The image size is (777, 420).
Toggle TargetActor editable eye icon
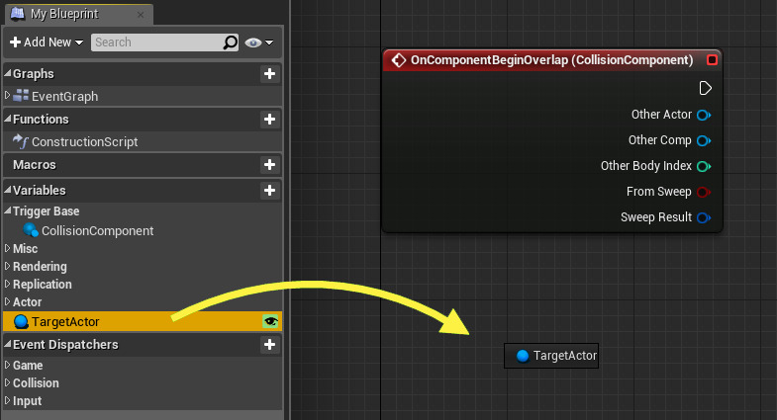pyautogui.click(x=270, y=321)
